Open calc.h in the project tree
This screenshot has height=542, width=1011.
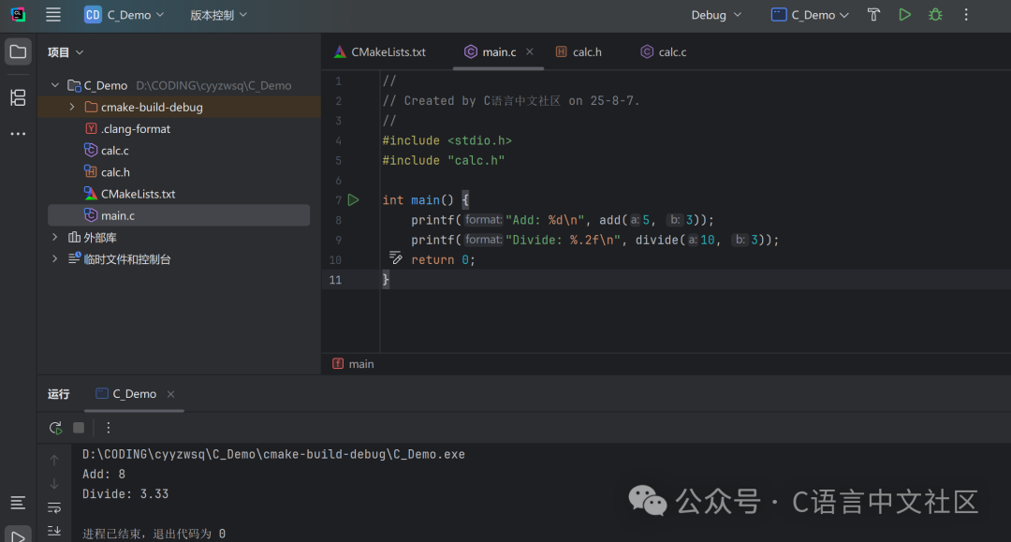[115, 172]
